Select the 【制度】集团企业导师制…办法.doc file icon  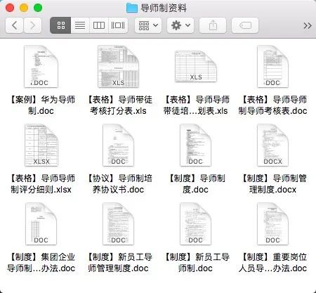[41, 224]
